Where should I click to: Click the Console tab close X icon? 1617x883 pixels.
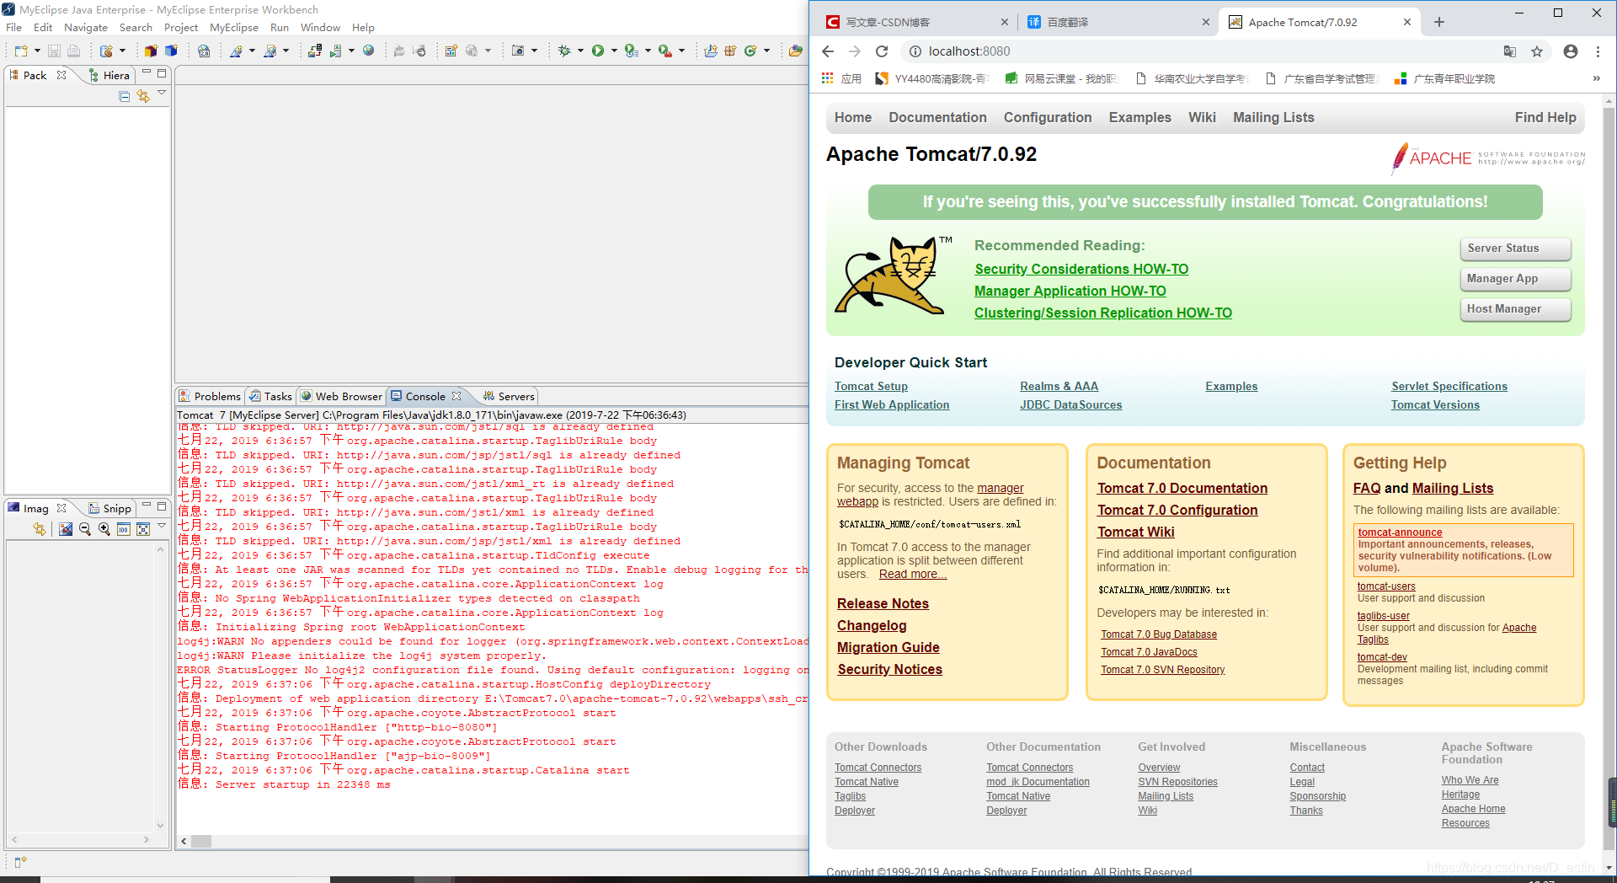tap(456, 396)
